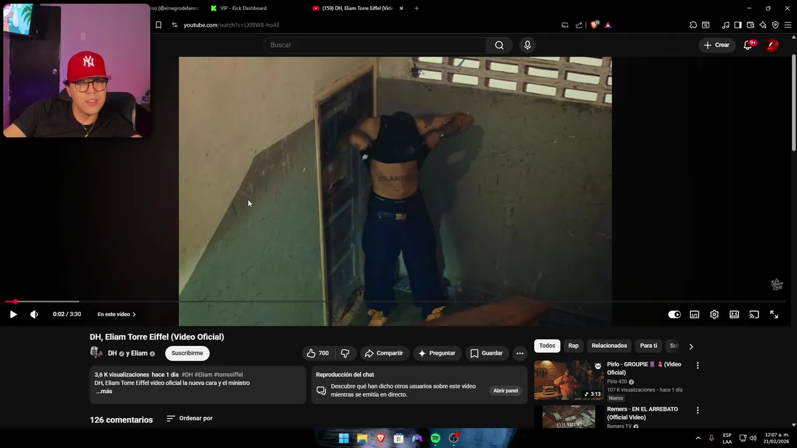Subscribe with the Suscribirme button

187,353
